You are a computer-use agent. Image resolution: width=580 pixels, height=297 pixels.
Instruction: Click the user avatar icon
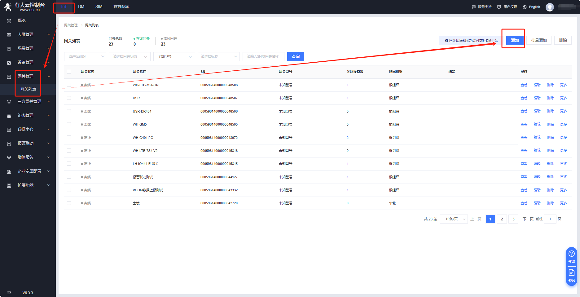550,7
